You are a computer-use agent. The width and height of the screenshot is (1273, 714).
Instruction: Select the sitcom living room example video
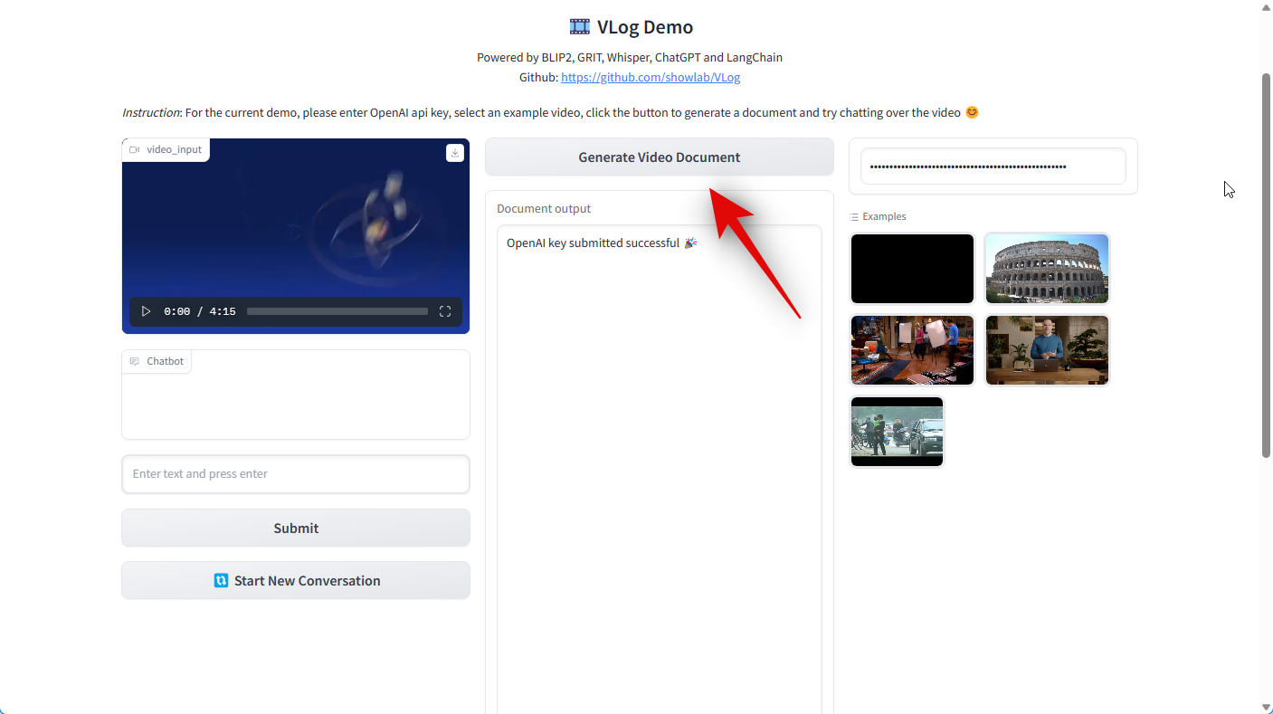point(912,350)
